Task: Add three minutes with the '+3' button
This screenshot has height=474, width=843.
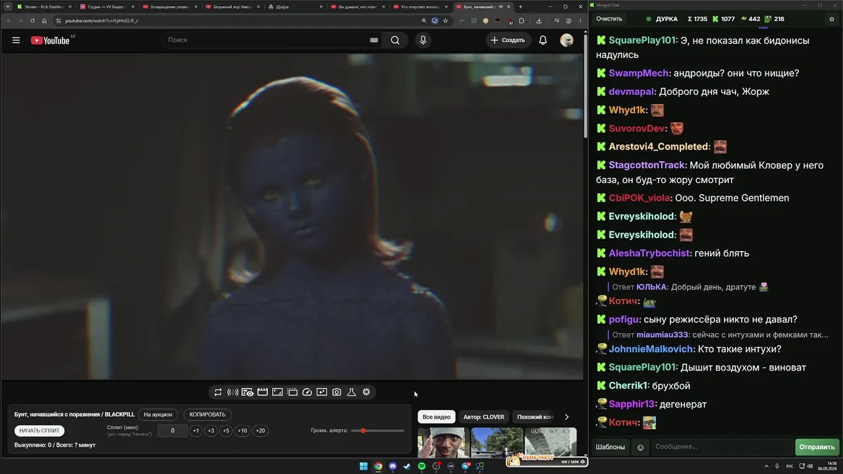Action: click(211, 431)
